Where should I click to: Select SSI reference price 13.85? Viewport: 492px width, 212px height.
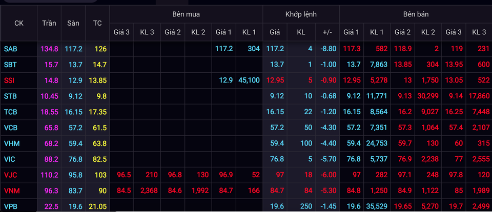[97, 80]
